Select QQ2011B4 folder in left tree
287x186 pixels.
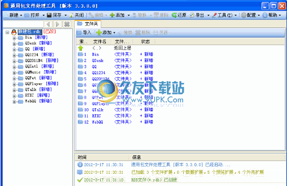click(x=34, y=60)
